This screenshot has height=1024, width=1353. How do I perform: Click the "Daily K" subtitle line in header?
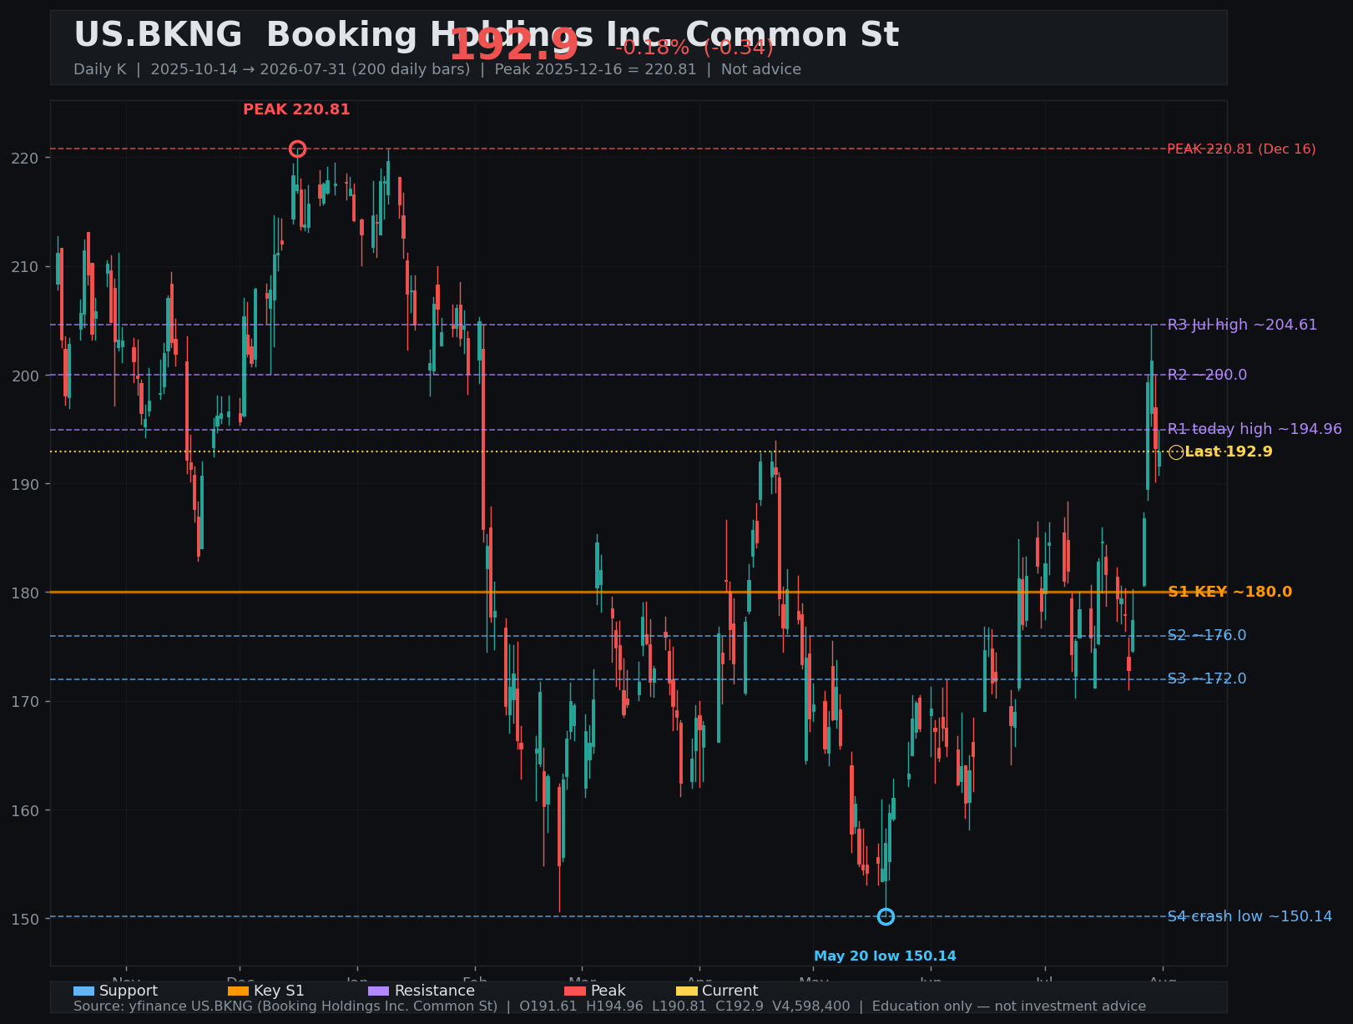pos(437,69)
